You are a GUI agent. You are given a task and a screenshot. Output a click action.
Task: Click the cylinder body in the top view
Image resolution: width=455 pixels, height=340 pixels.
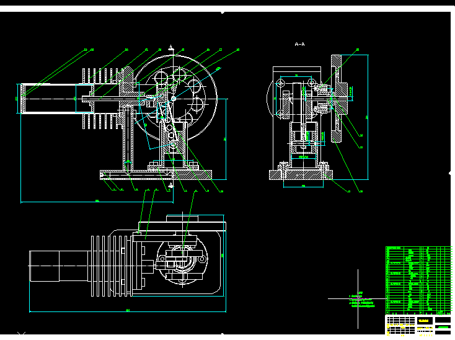pos(59,266)
